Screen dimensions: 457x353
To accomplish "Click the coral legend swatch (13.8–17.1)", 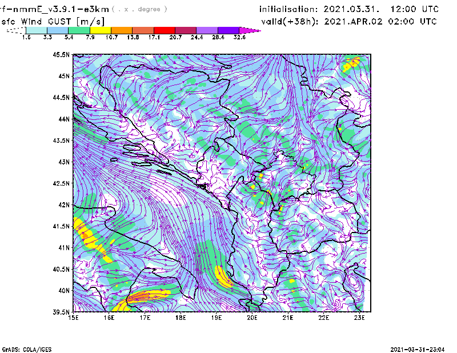I will tap(143, 30).
